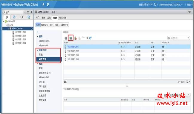Select the 警报定义 sub-tab
The image size is (194, 114).
(x=45, y=25)
